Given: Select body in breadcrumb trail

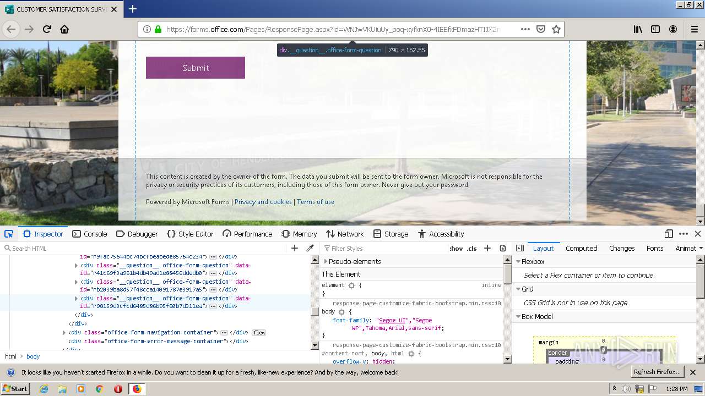Looking at the screenshot, I should point(33,356).
